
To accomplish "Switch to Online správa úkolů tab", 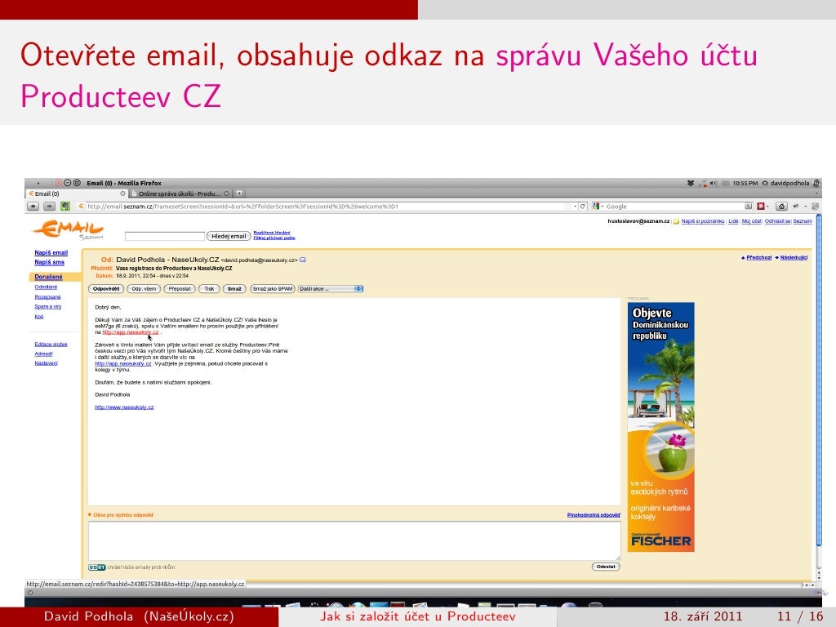I will 180,193.
